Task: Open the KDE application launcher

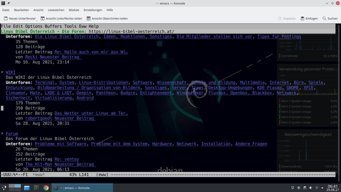Action: click(4, 188)
